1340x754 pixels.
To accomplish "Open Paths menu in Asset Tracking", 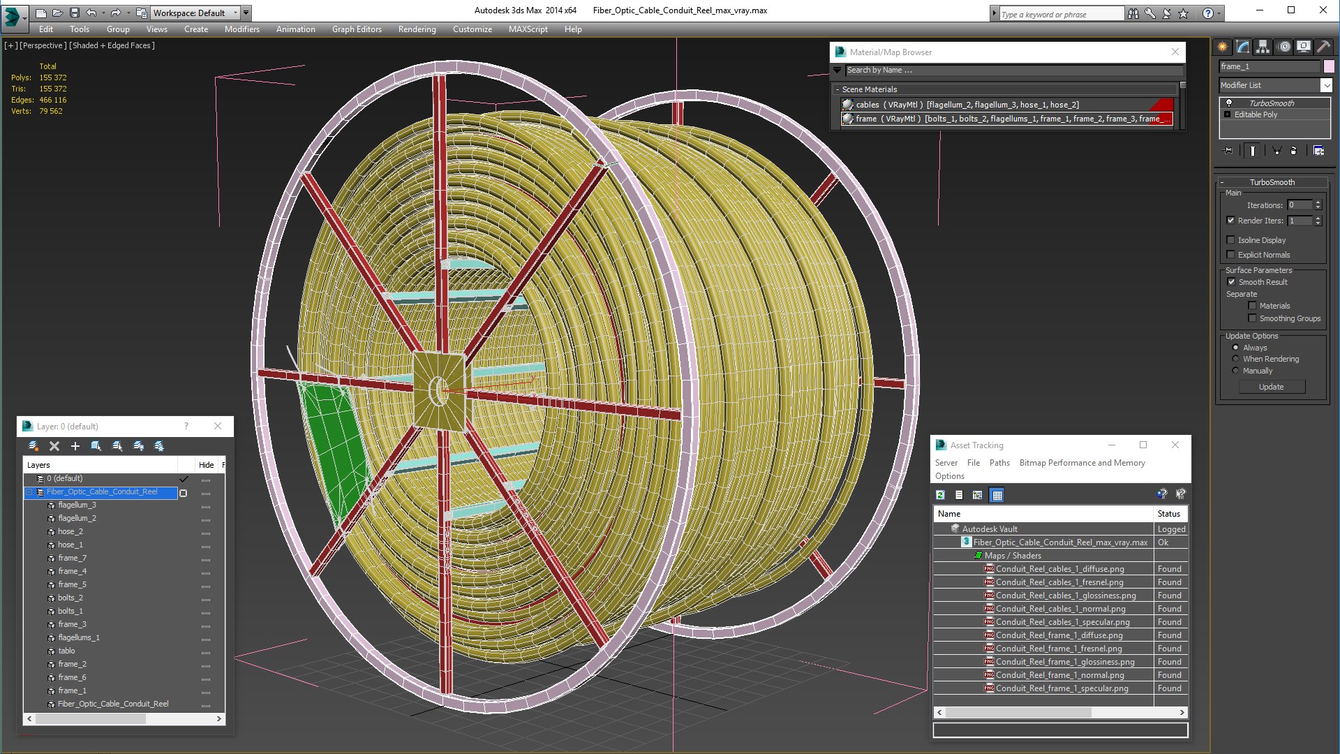I will pos(999,463).
